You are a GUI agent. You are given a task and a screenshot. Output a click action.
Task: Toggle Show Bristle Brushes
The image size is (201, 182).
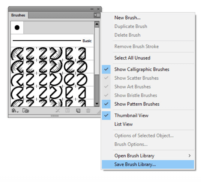pyautogui.click(x=148, y=96)
